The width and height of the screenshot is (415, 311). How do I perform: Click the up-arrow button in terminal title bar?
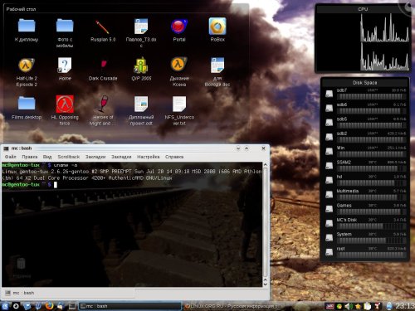coord(247,148)
